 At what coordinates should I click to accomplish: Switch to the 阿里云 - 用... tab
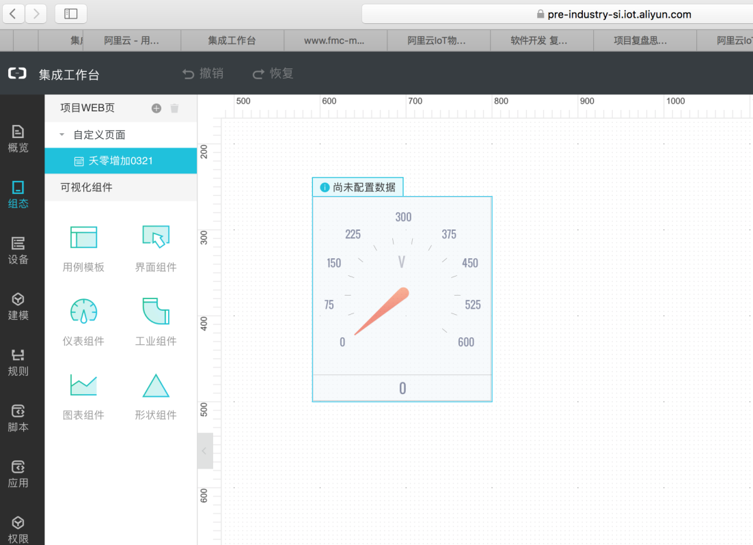pos(131,41)
